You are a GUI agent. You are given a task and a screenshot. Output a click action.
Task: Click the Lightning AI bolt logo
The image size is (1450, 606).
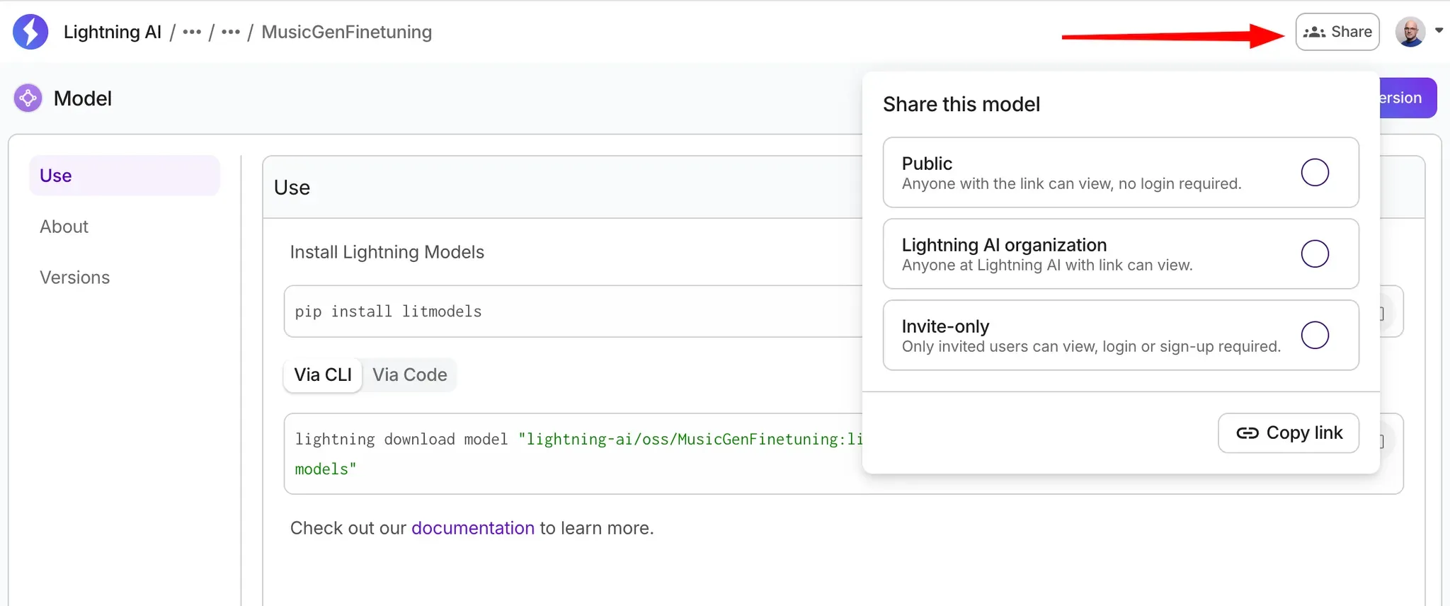click(x=30, y=32)
